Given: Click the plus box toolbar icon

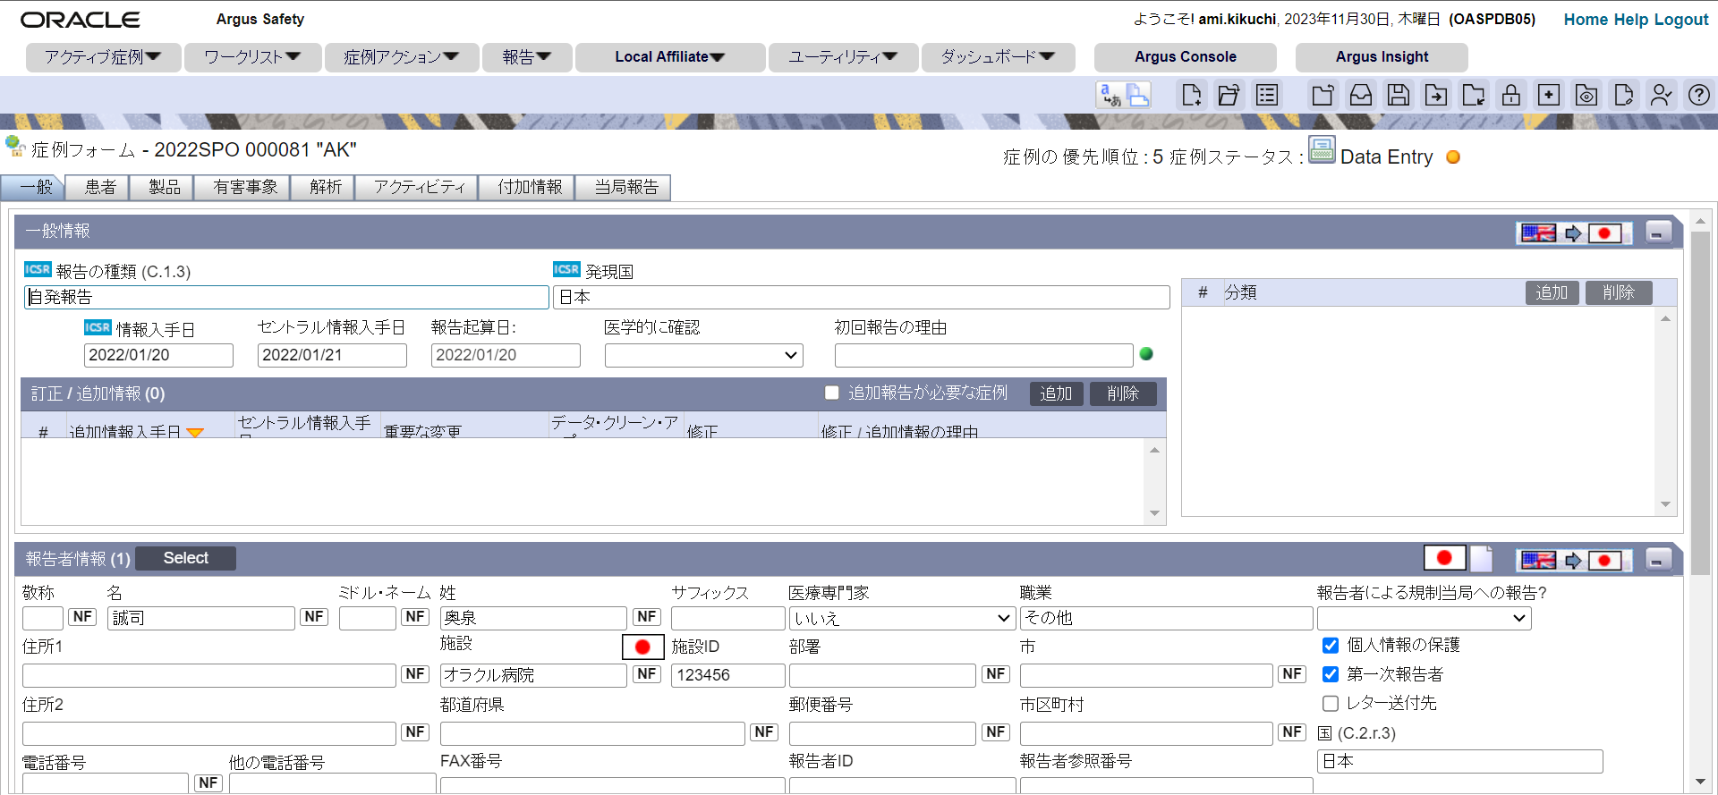Looking at the screenshot, I should (1549, 95).
